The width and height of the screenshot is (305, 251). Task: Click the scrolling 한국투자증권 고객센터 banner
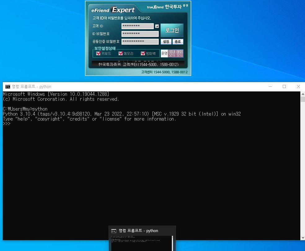click(138, 64)
